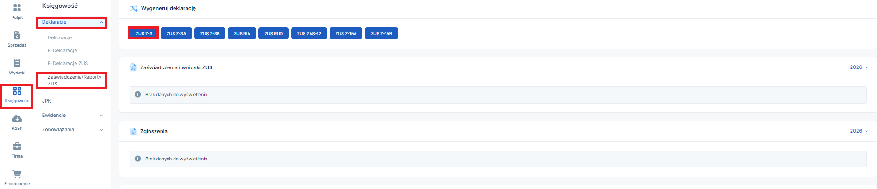Open the JPK menu item
This screenshot has height=189, width=877.
(x=47, y=101)
